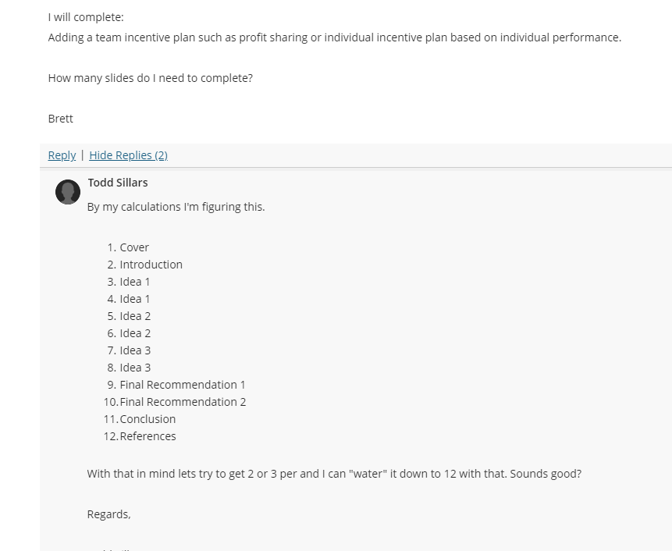Click 'Final Recommendation 1' list entry

183,384
